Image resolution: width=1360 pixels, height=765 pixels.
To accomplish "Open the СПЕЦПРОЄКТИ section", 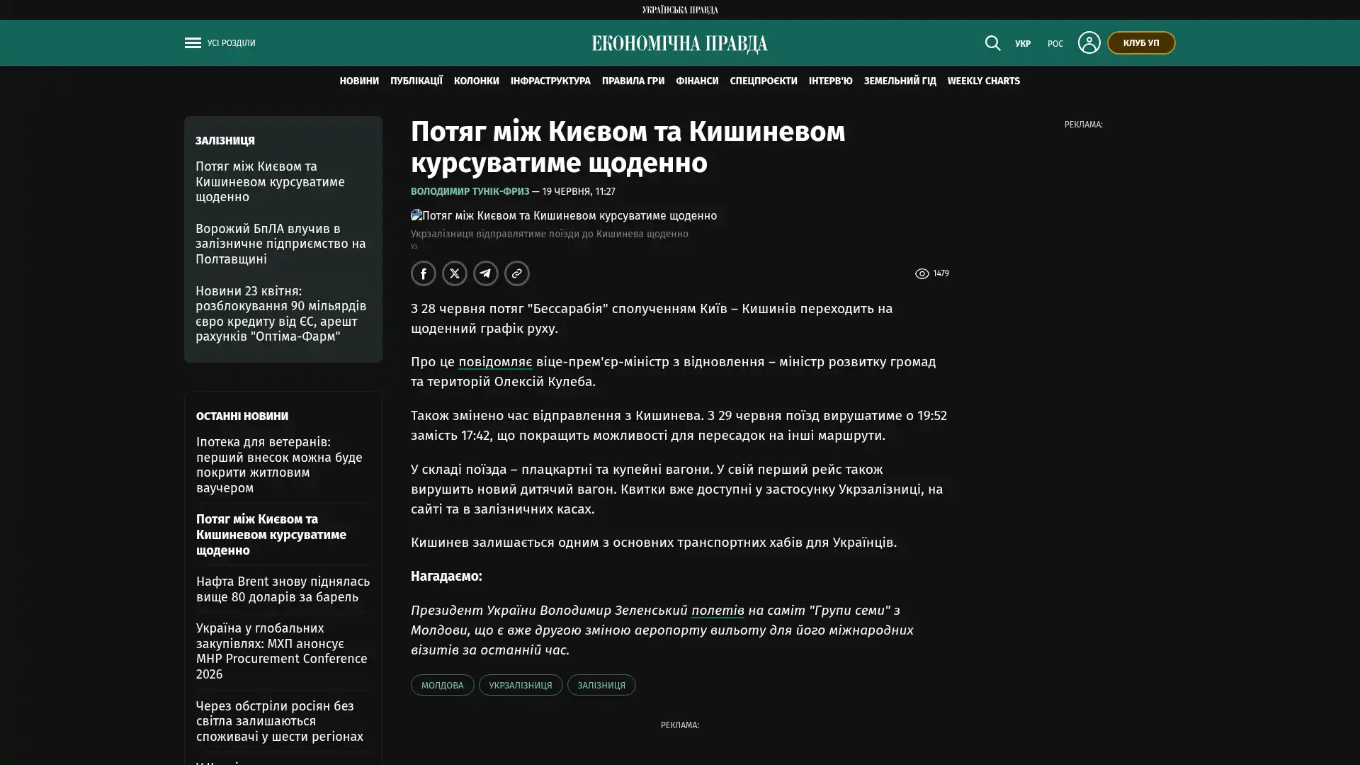I will pyautogui.click(x=764, y=81).
